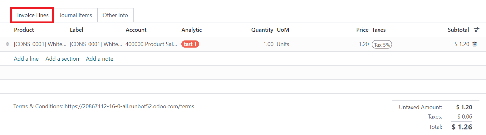Screen dimensions: 486x135
Task: Click the red test 1 analytic tag
Action: (190, 44)
